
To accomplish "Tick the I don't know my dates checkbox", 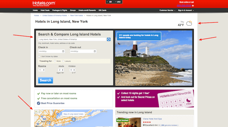I will click(39, 56).
